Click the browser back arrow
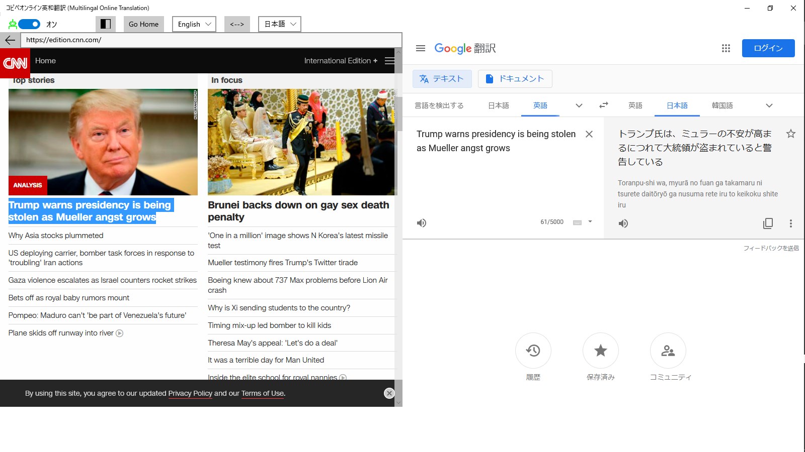 click(10, 40)
